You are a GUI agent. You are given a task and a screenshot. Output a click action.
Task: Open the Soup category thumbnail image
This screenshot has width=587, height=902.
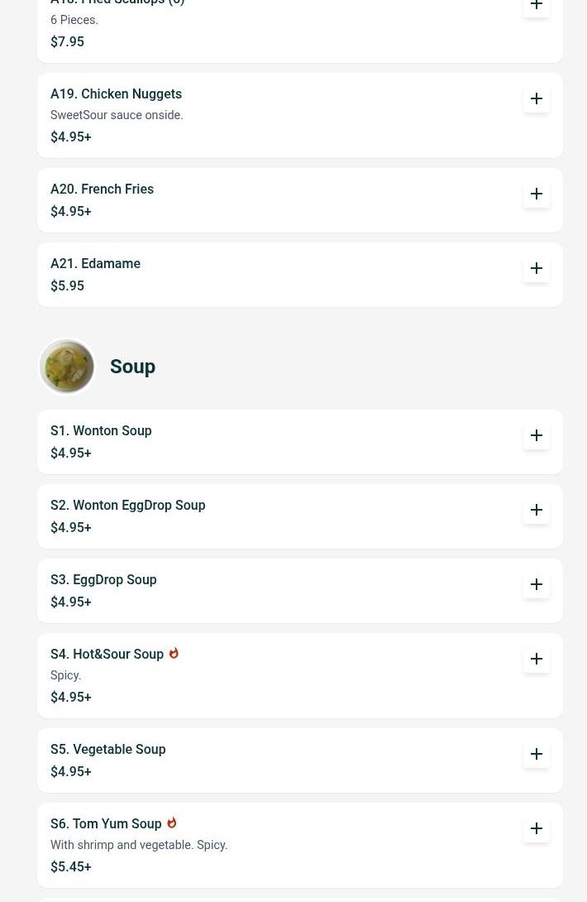click(67, 367)
